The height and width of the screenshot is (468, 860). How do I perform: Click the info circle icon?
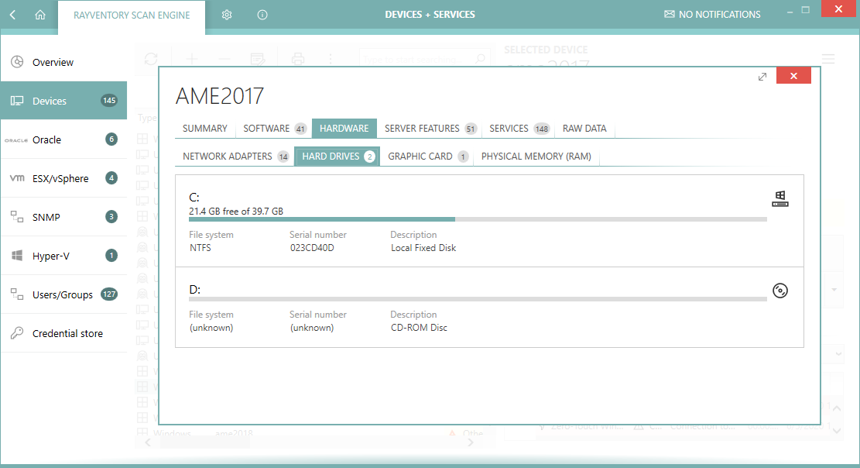tap(262, 15)
